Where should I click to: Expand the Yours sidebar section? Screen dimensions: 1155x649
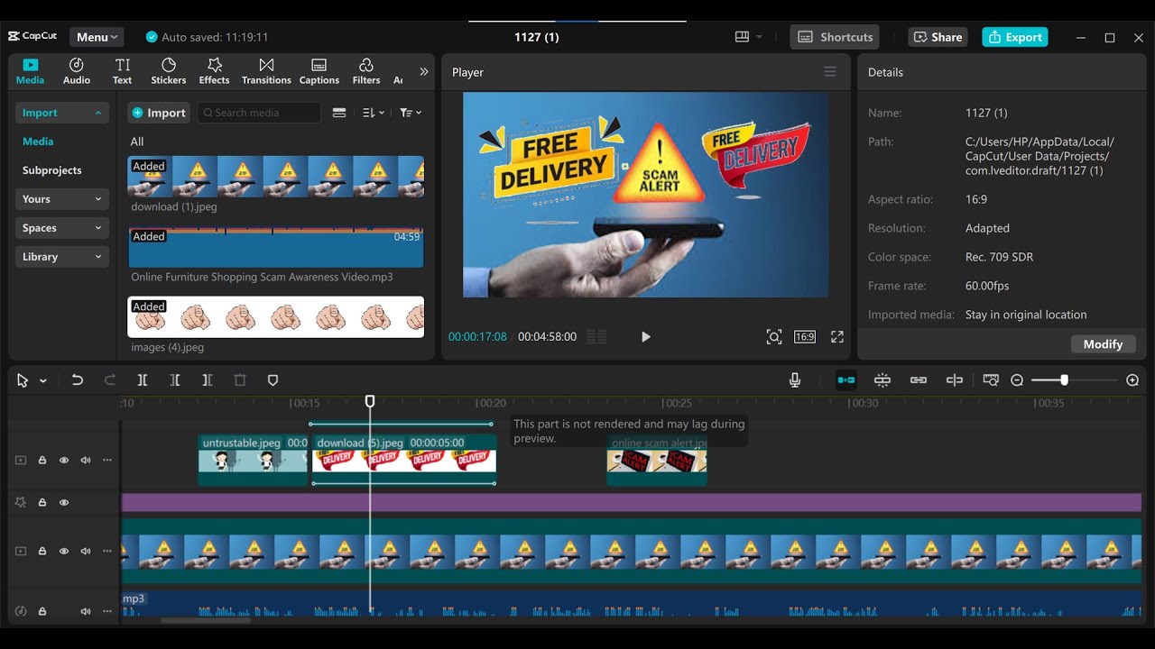[x=61, y=199]
